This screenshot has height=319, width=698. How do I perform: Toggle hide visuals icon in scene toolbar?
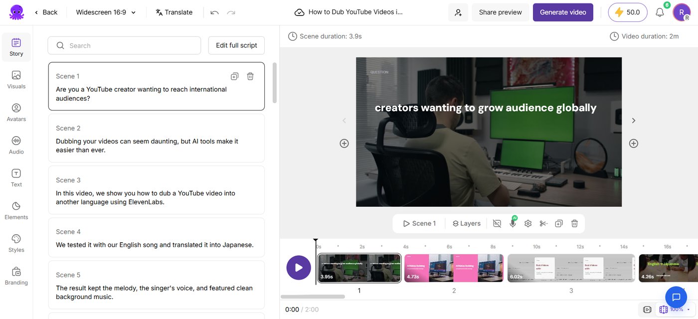tap(497, 224)
